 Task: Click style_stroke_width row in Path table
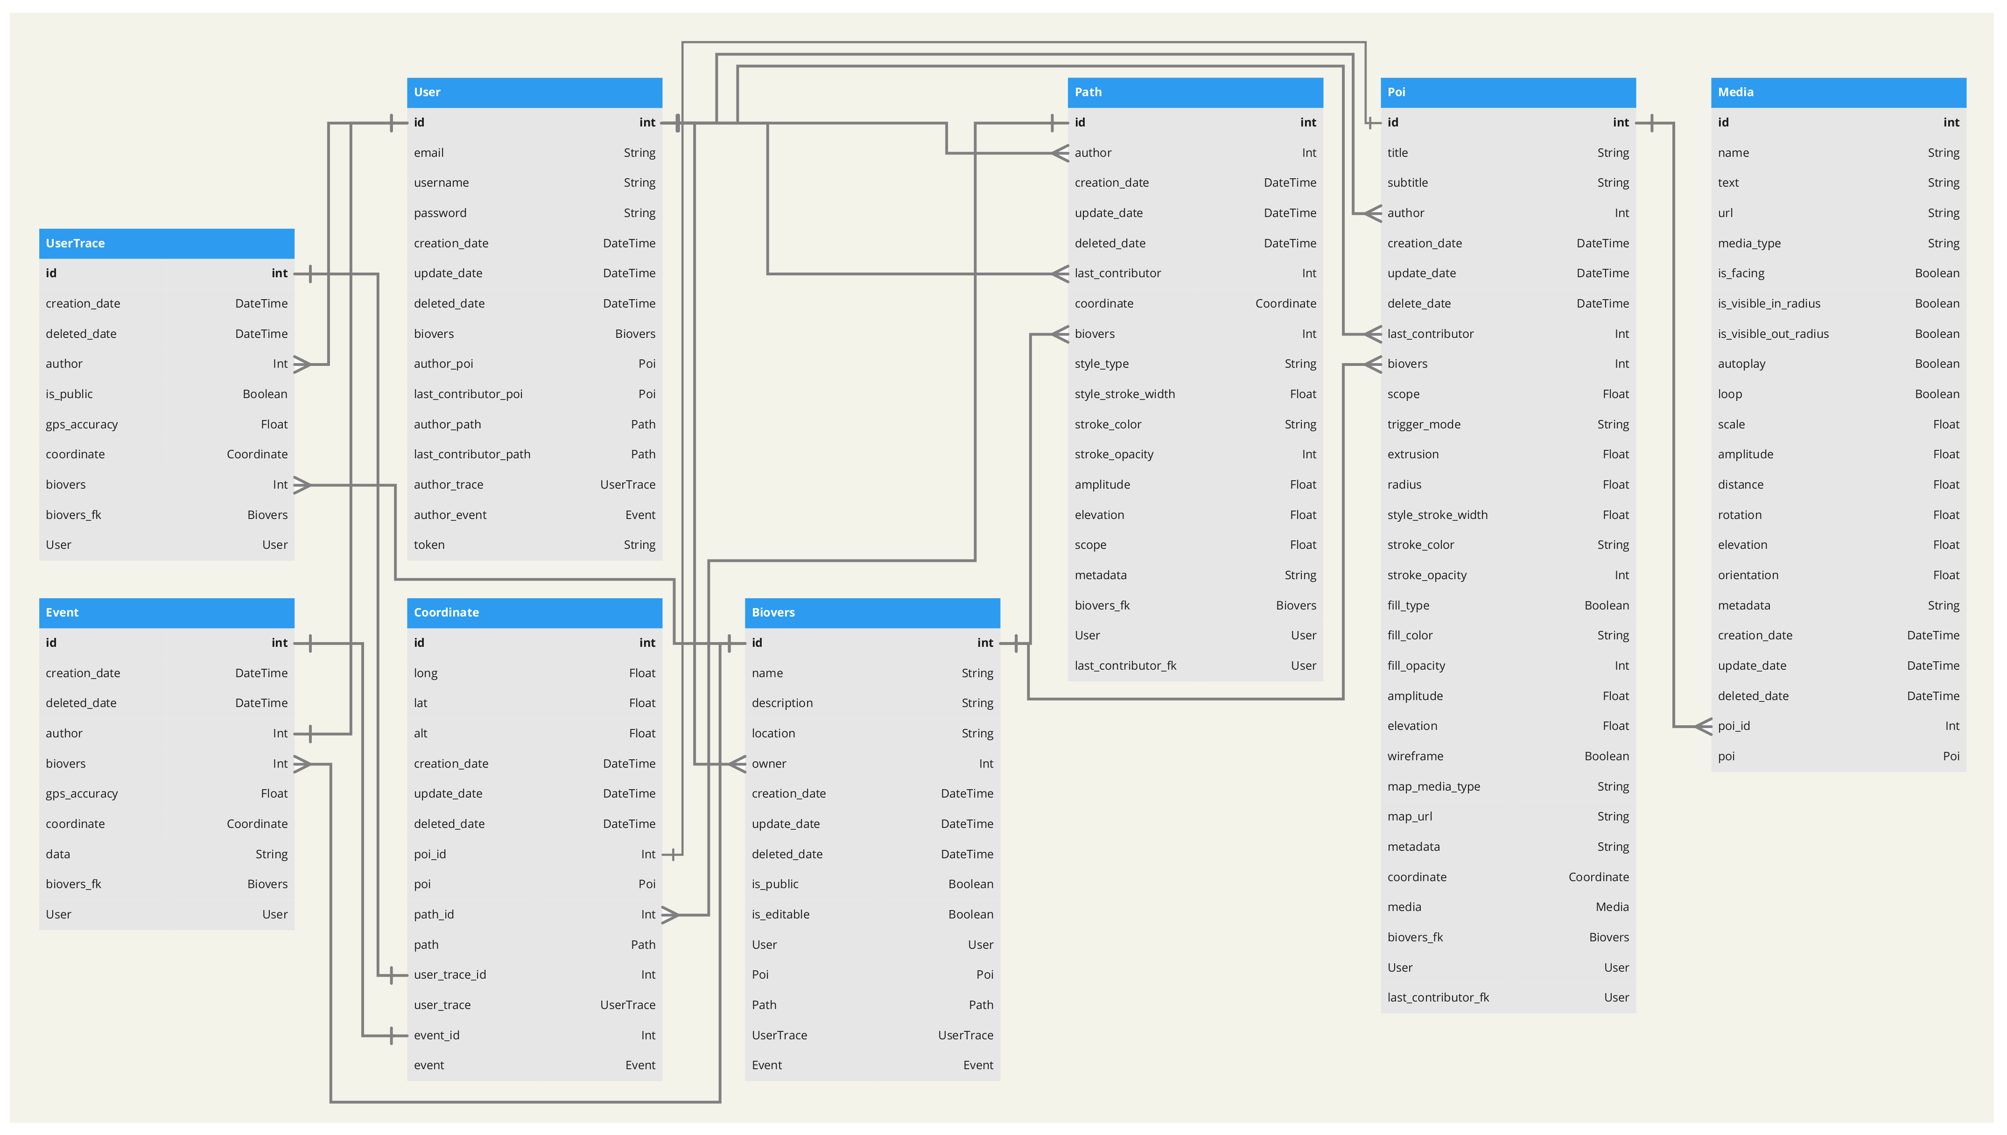click(x=1194, y=394)
